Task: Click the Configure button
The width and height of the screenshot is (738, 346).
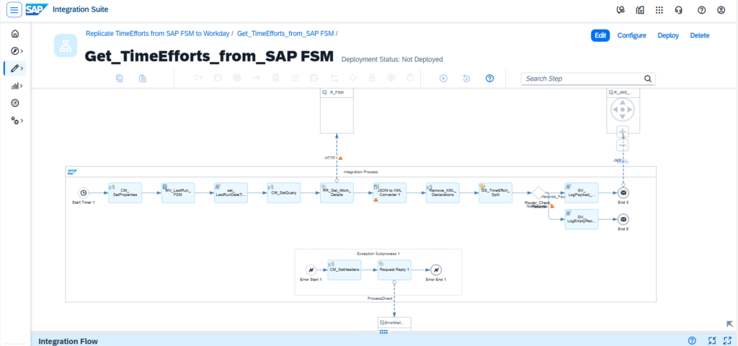Action: tap(631, 35)
